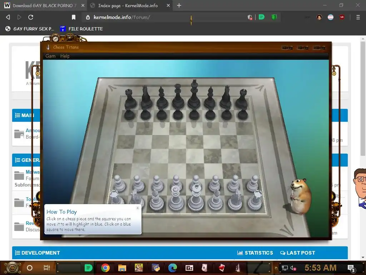Launch Google Chrome from taskbar
366x275 pixels.
[x=105, y=268]
